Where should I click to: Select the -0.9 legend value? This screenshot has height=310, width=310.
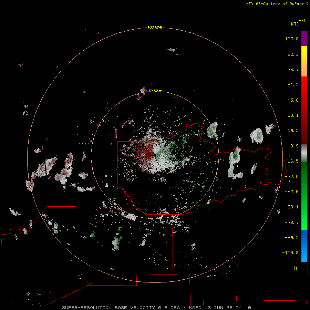[x=293, y=146]
